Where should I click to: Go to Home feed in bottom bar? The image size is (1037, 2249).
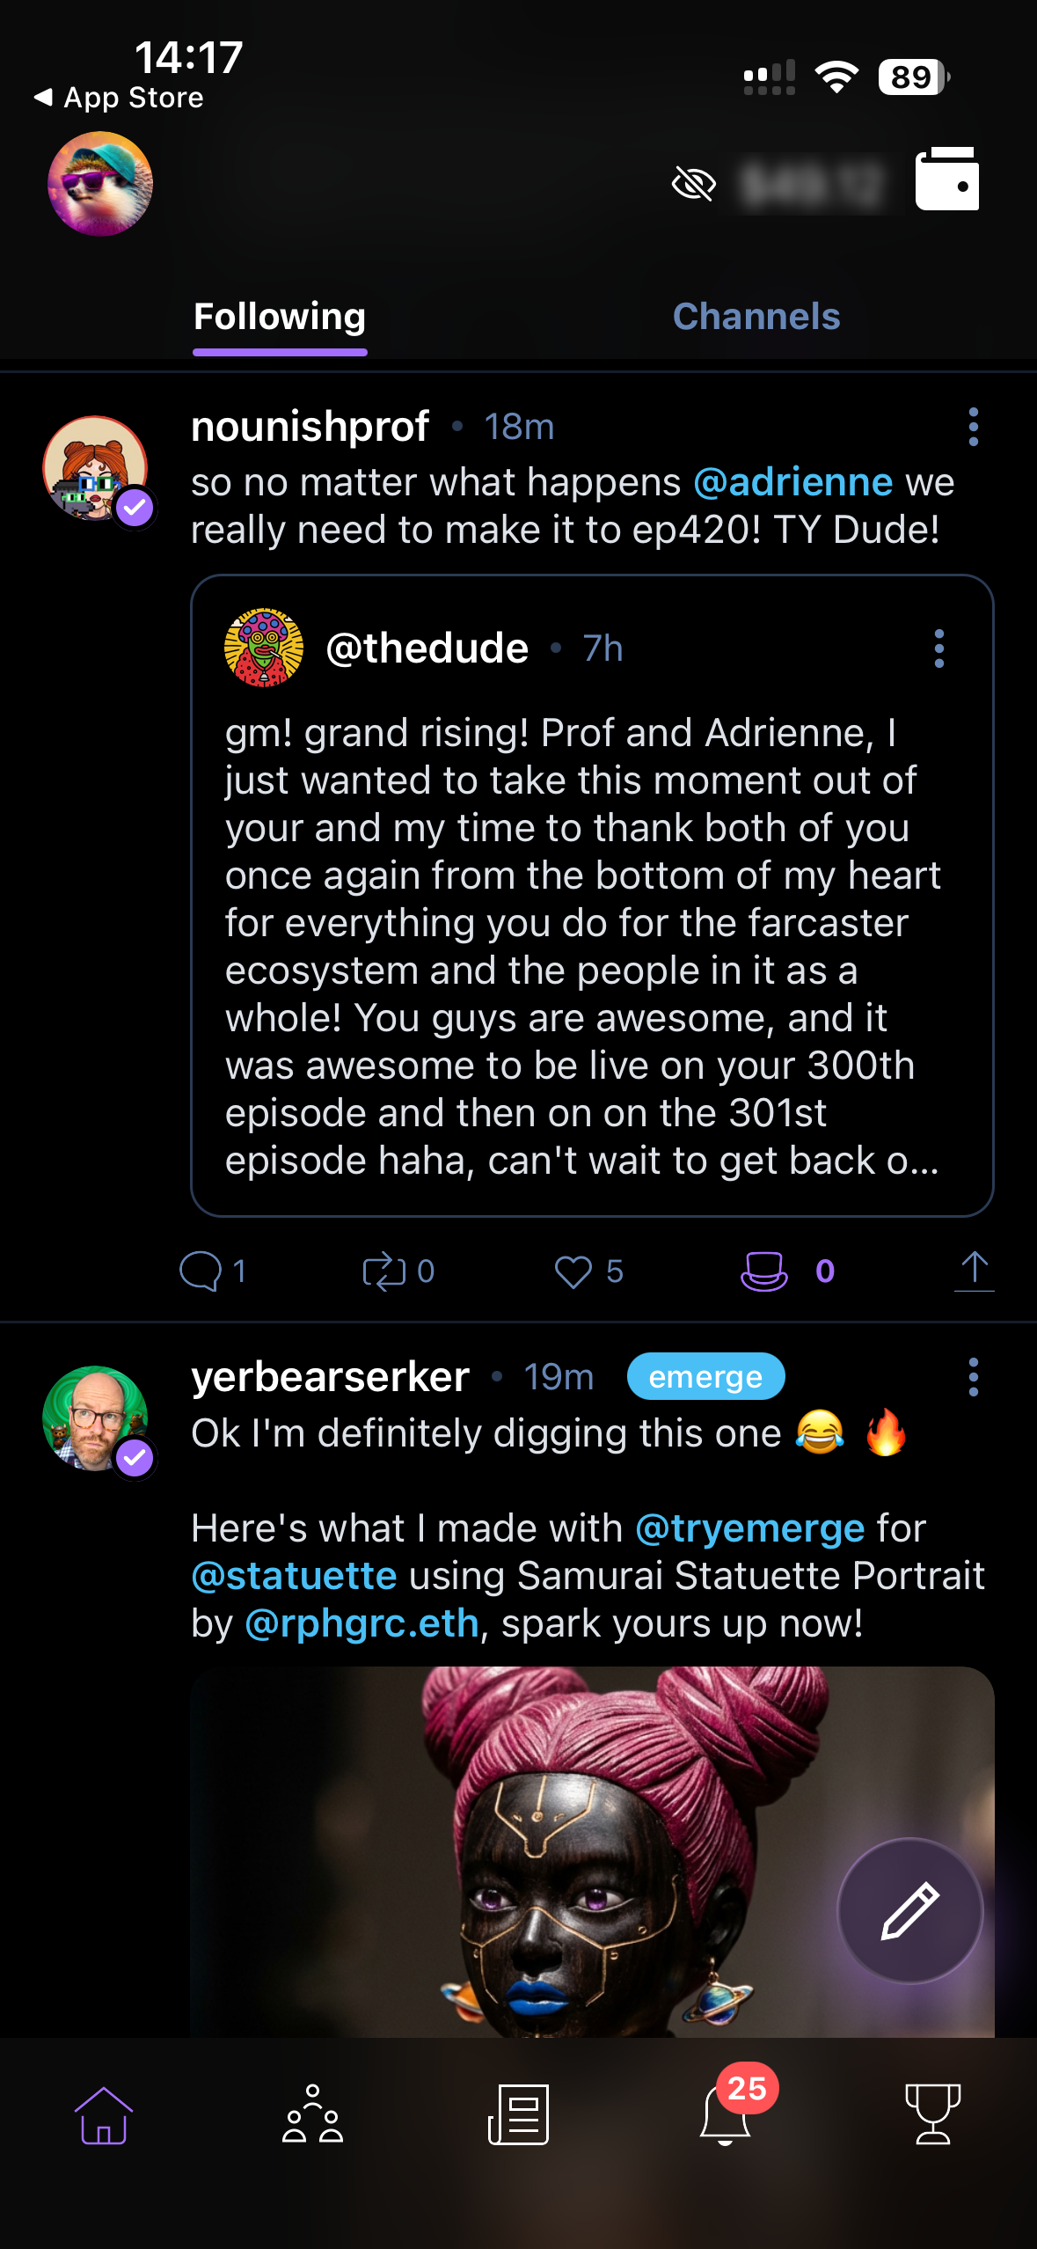click(104, 2115)
